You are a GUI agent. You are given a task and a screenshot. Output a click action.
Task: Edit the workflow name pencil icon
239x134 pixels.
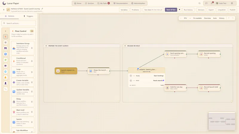pos(42,9)
